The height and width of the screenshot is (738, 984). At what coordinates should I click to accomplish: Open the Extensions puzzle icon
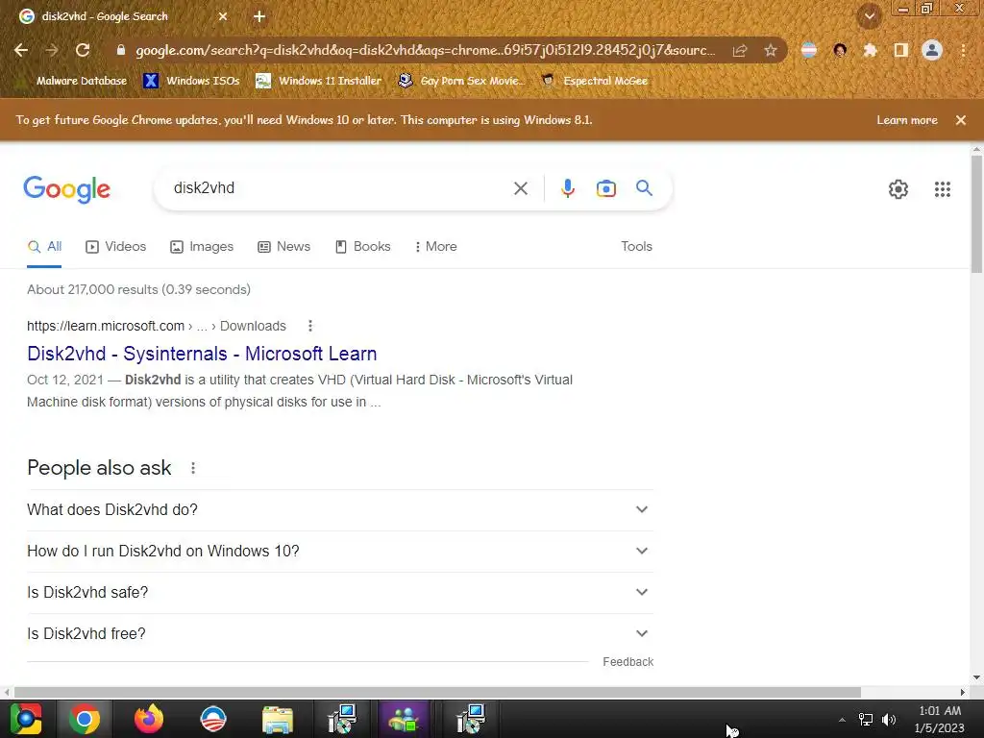[x=870, y=50]
